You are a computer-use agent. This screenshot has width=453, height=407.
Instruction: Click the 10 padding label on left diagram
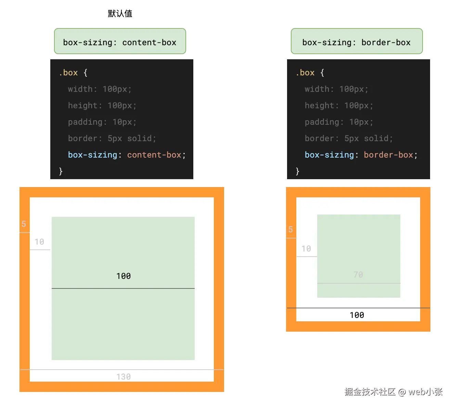39,242
